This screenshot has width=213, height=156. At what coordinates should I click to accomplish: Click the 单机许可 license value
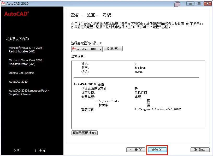point(141,93)
